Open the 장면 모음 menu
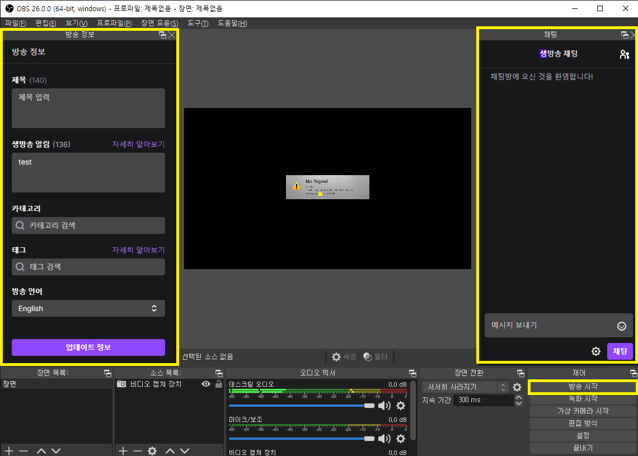638x456 pixels. click(x=159, y=23)
